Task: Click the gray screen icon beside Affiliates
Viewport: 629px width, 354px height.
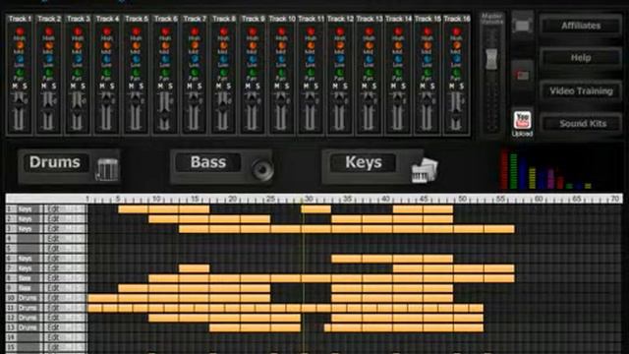Action: pyautogui.click(x=522, y=26)
